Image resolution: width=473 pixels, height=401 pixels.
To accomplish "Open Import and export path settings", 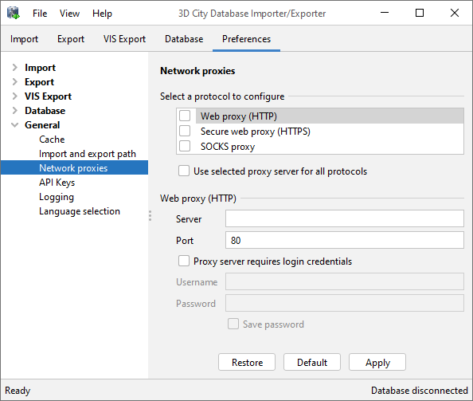I will 88,154.
